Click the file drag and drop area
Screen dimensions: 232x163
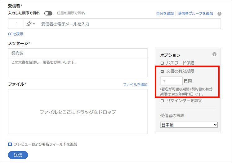[78, 112]
